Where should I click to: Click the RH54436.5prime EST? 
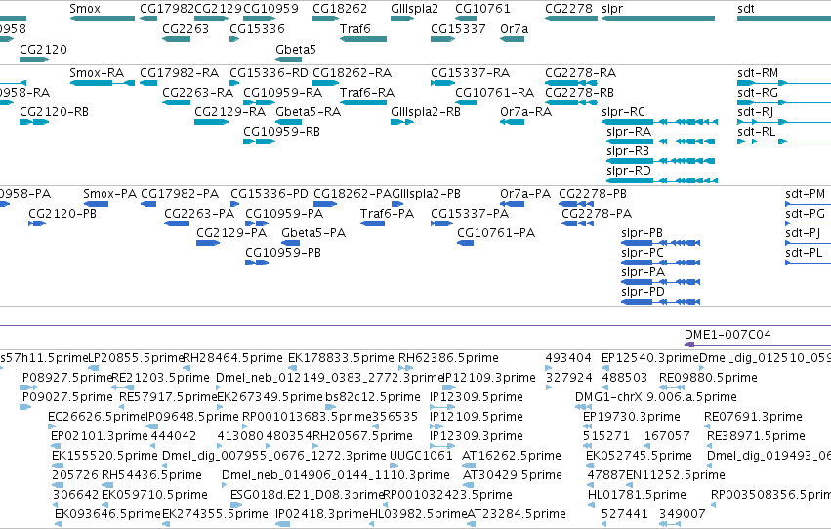107,485
